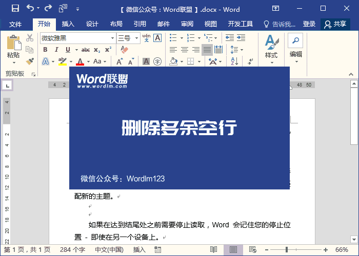This screenshot has height=256, width=359.
Task: Open multilevel list options
Action: [x=208, y=38]
